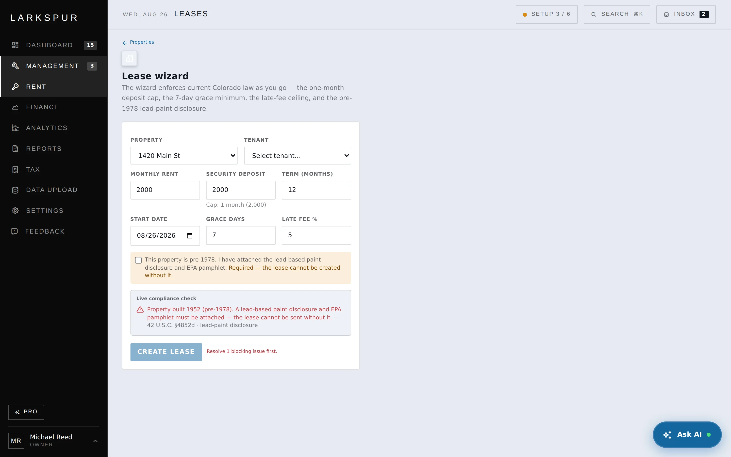Click the PRO upgrade button
The height and width of the screenshot is (457, 731).
(x=26, y=412)
